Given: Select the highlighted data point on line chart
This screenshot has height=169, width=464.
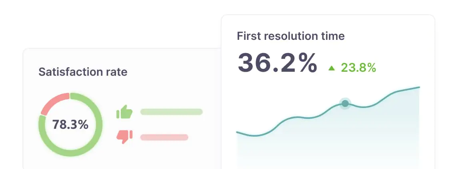Looking at the screenshot, I should pyautogui.click(x=345, y=104).
